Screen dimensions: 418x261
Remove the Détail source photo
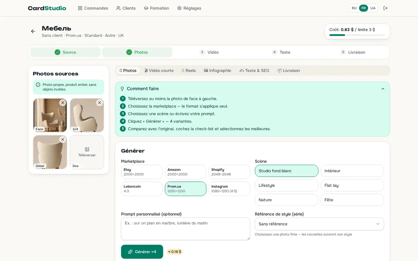coord(63,140)
